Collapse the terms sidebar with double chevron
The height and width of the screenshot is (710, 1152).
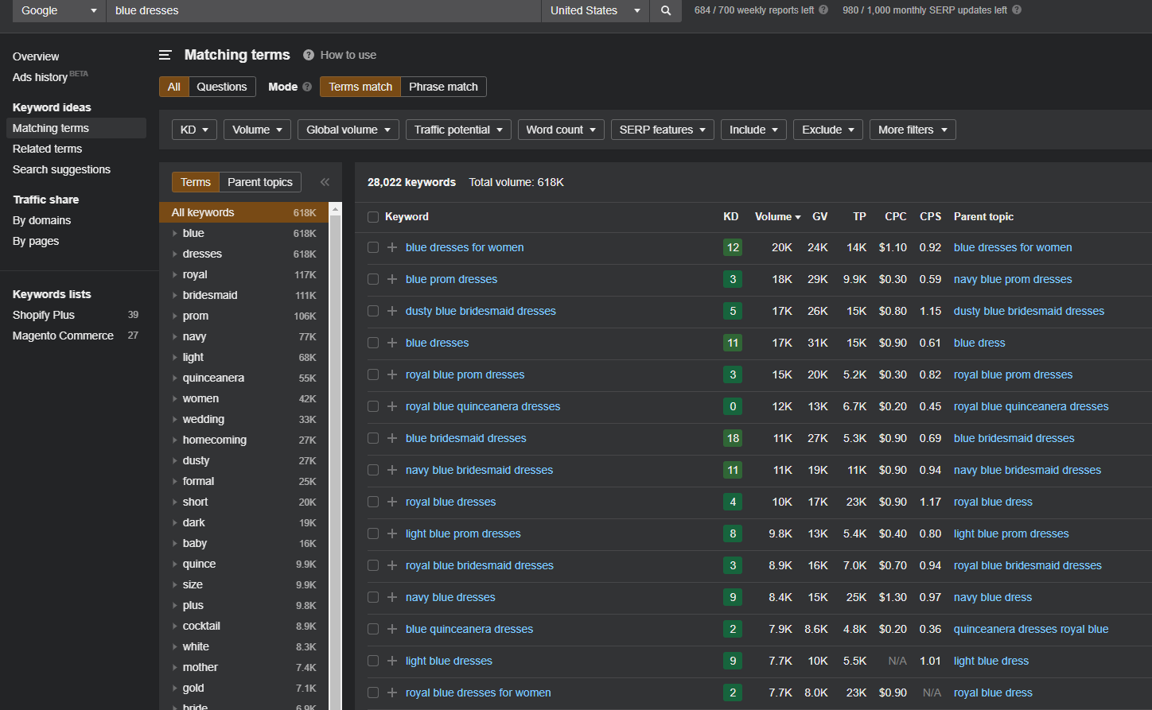325,182
